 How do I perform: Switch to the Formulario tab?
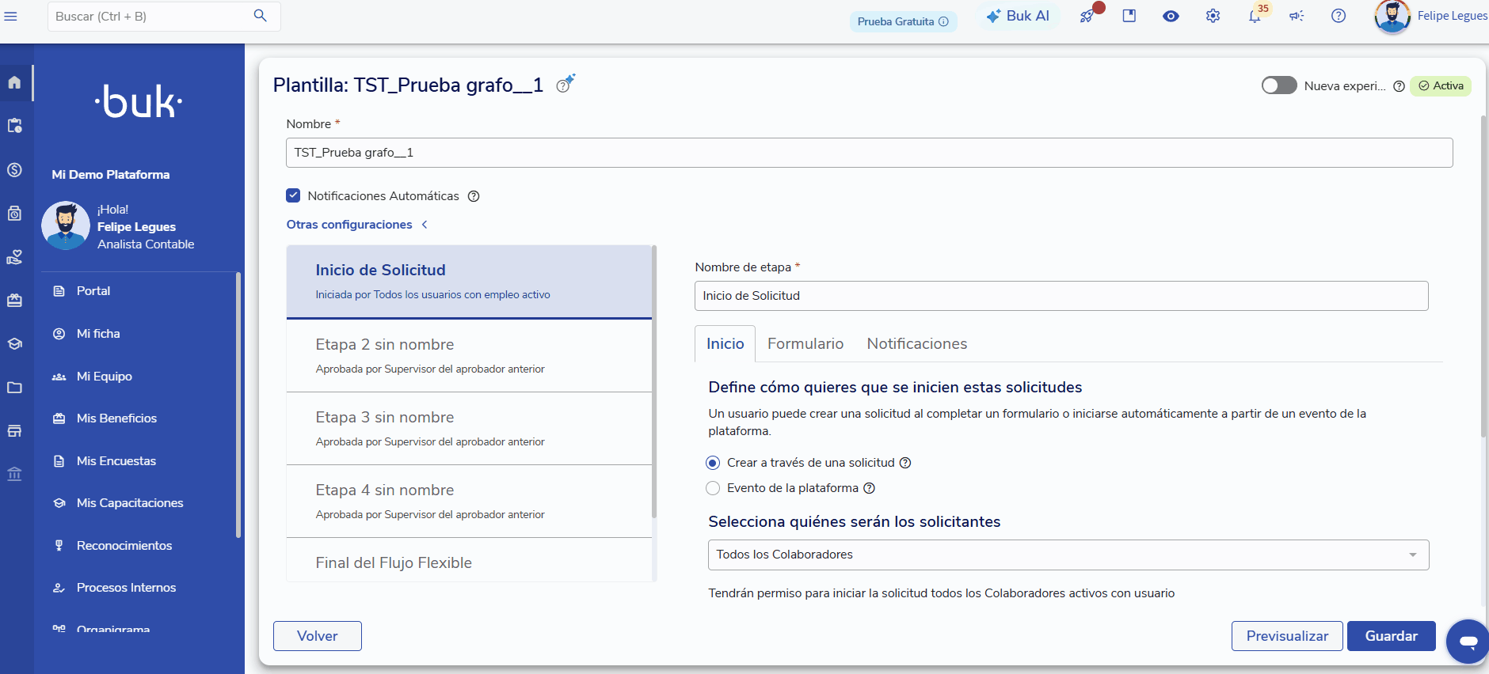coord(805,344)
